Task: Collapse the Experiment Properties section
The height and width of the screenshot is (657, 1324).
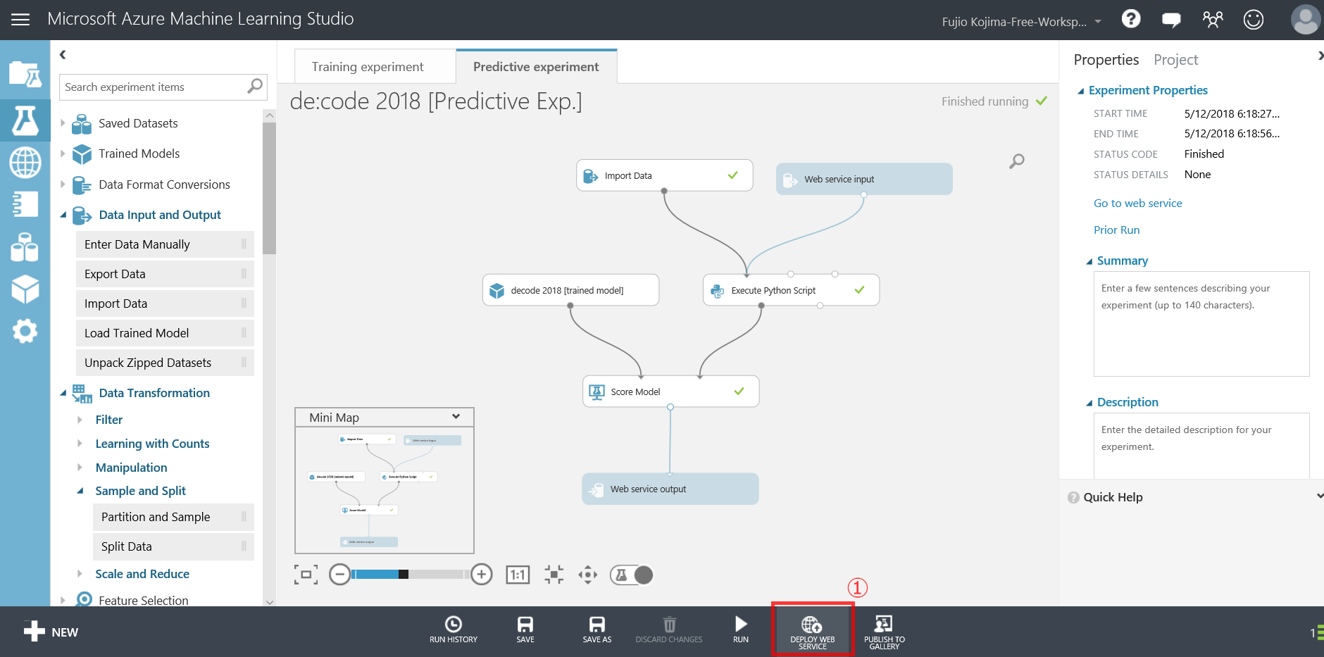Action: pos(1081,91)
